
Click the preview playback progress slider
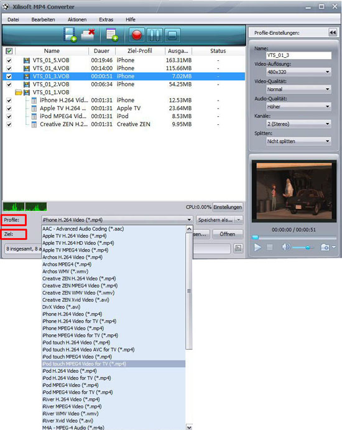coord(294,237)
